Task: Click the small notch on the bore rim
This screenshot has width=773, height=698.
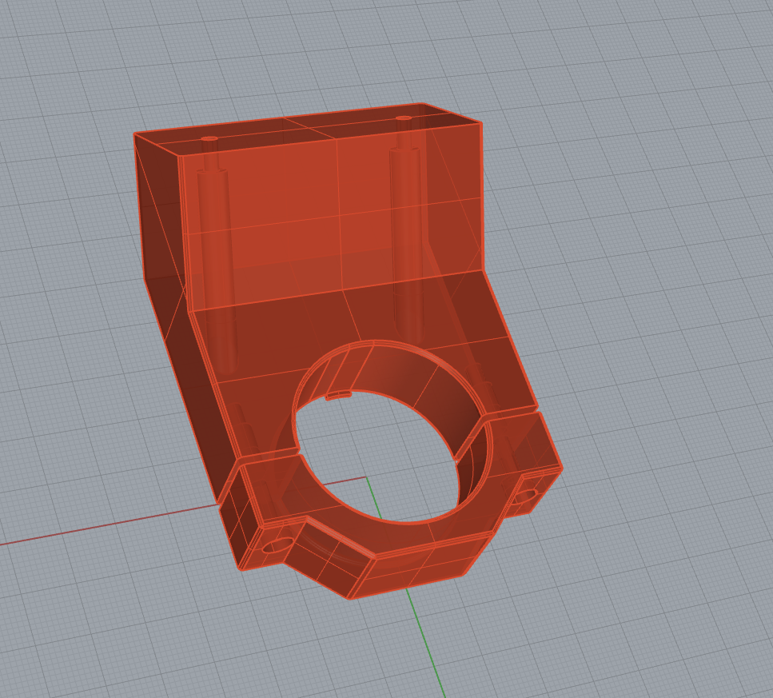Action: (340, 394)
